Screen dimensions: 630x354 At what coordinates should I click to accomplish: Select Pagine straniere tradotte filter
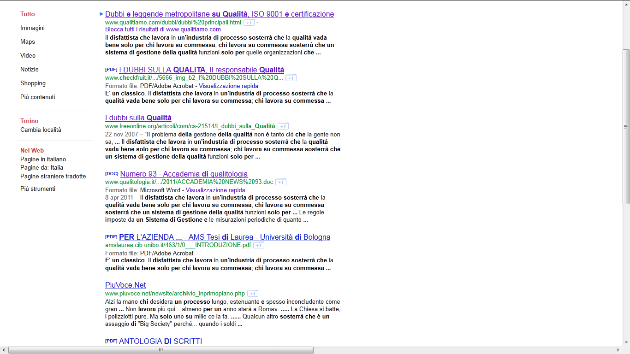pos(53,176)
